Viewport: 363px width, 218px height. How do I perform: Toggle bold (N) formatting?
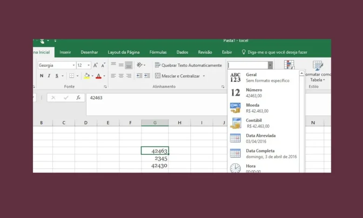point(42,76)
